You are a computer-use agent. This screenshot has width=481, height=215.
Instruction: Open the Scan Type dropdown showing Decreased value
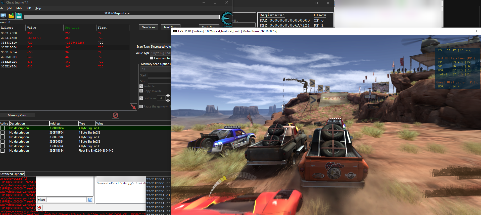coord(161,47)
